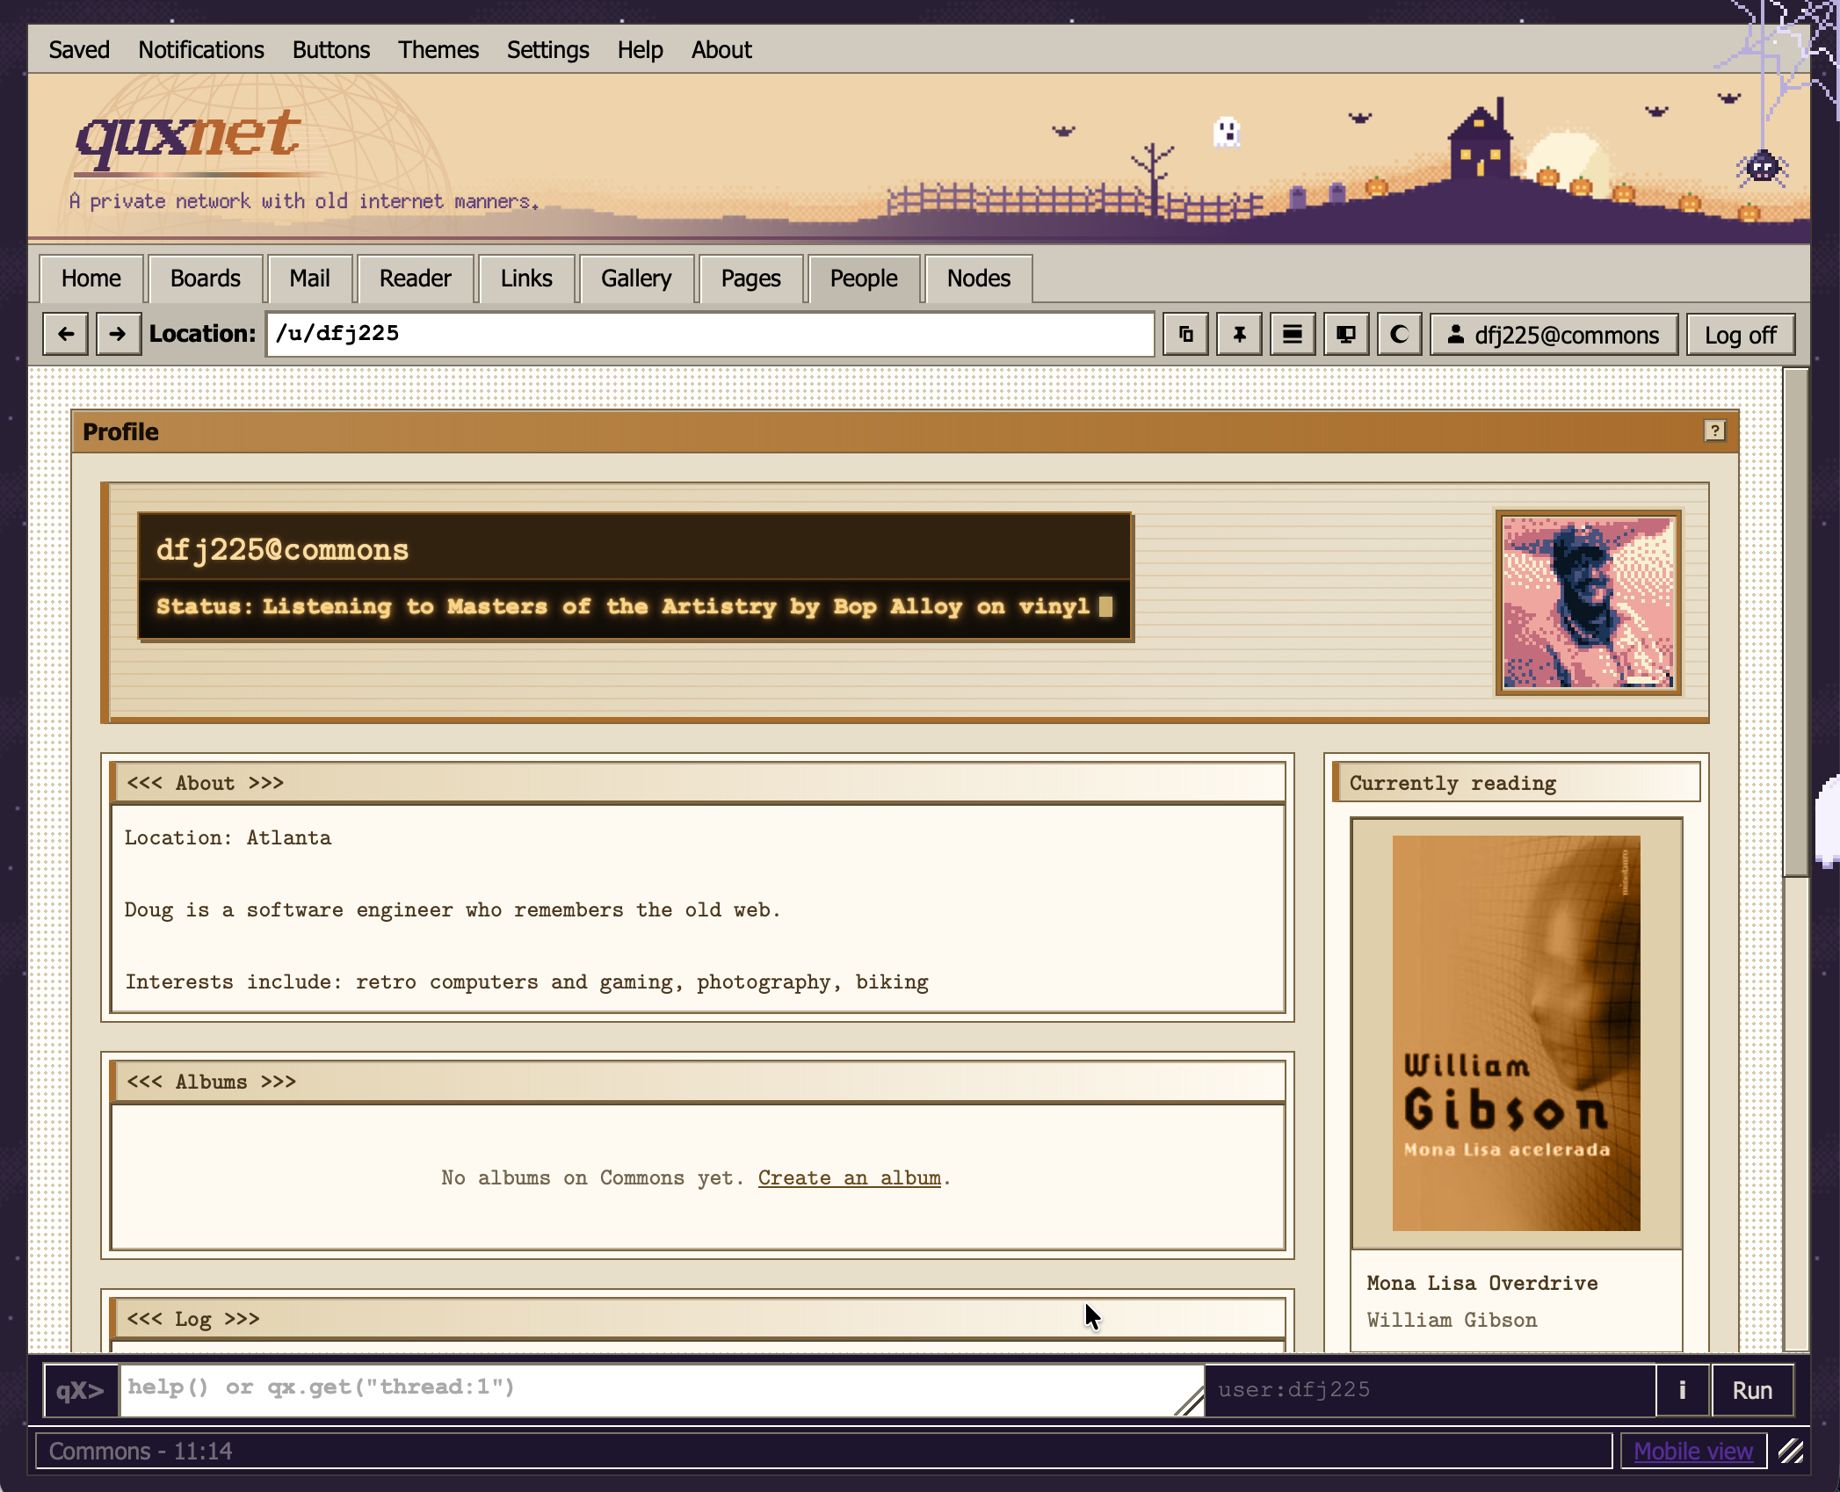Click the resize grip icon in status bar
This screenshot has width=1840, height=1492.
tap(1791, 1451)
